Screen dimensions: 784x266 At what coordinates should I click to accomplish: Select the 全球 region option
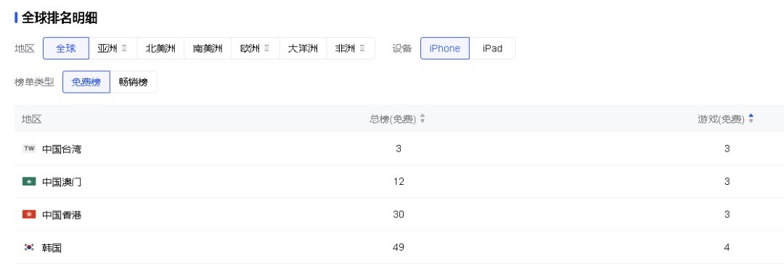pos(66,49)
